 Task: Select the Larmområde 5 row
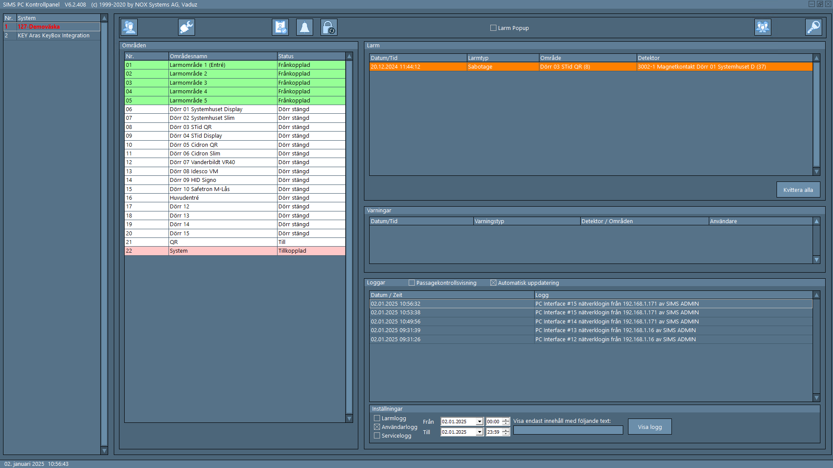coord(235,101)
